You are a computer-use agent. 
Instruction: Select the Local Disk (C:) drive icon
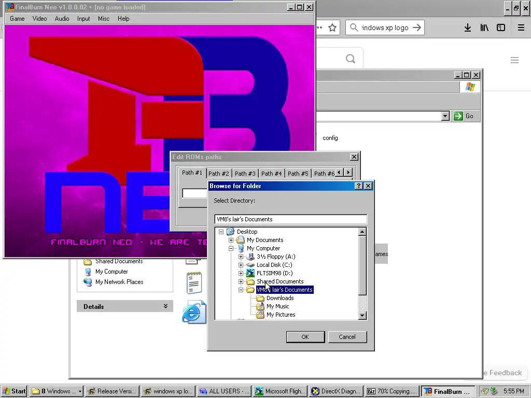250,265
